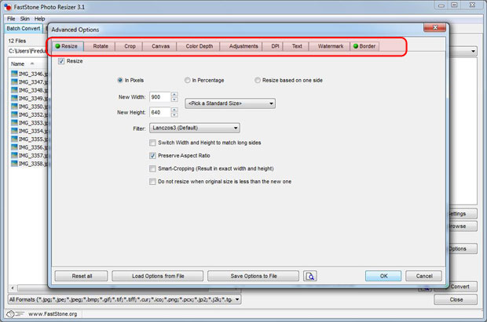Select the In Percentage radio button
Screen dimensions: 487x322
(x=187, y=80)
